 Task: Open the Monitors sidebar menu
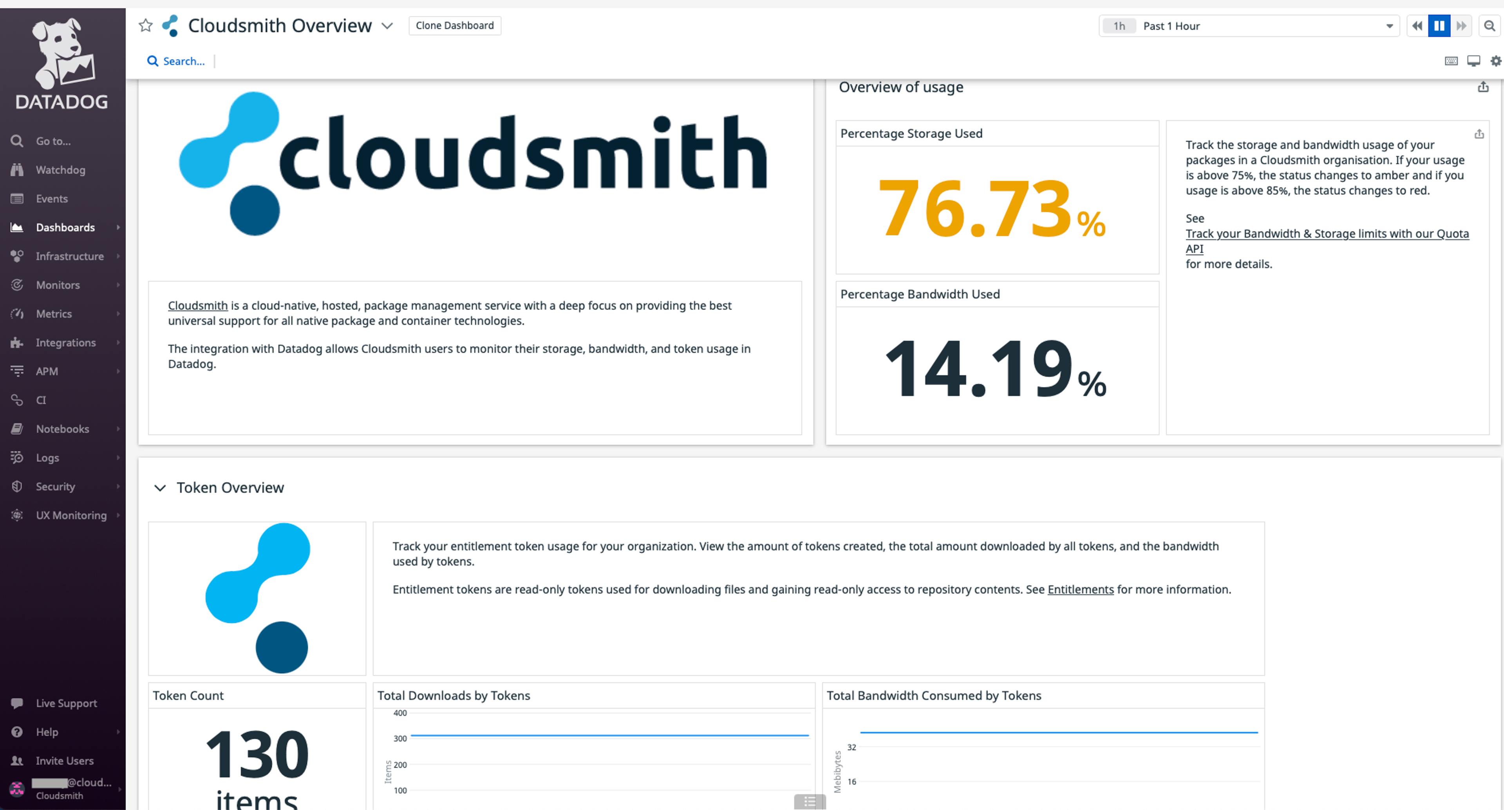point(58,285)
